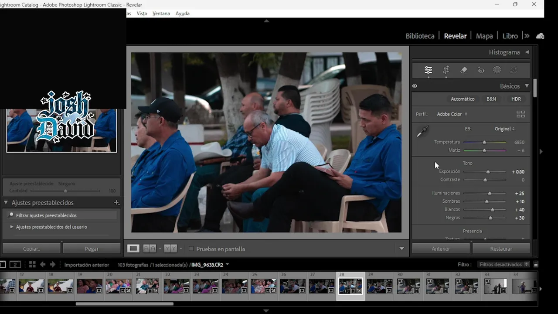Show more modules with double-chevron icon
Screen dimensions: 558x314
tap(527, 36)
